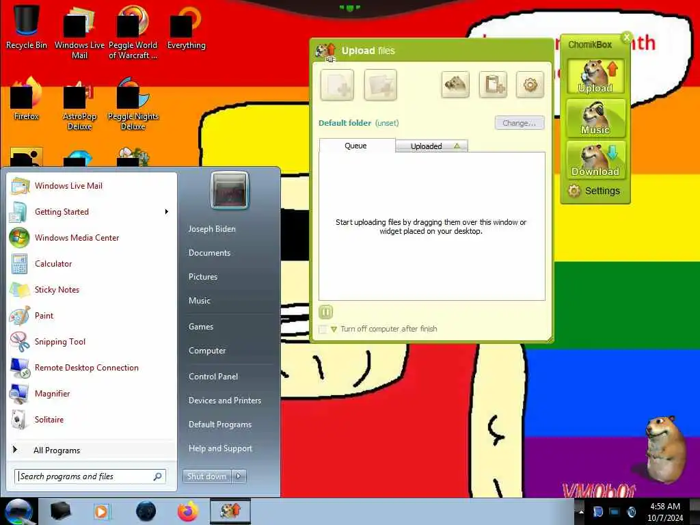Open Remote Desktop Connection

pos(92,367)
